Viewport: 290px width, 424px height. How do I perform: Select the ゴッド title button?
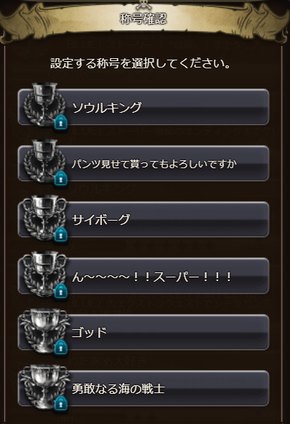[144, 332]
